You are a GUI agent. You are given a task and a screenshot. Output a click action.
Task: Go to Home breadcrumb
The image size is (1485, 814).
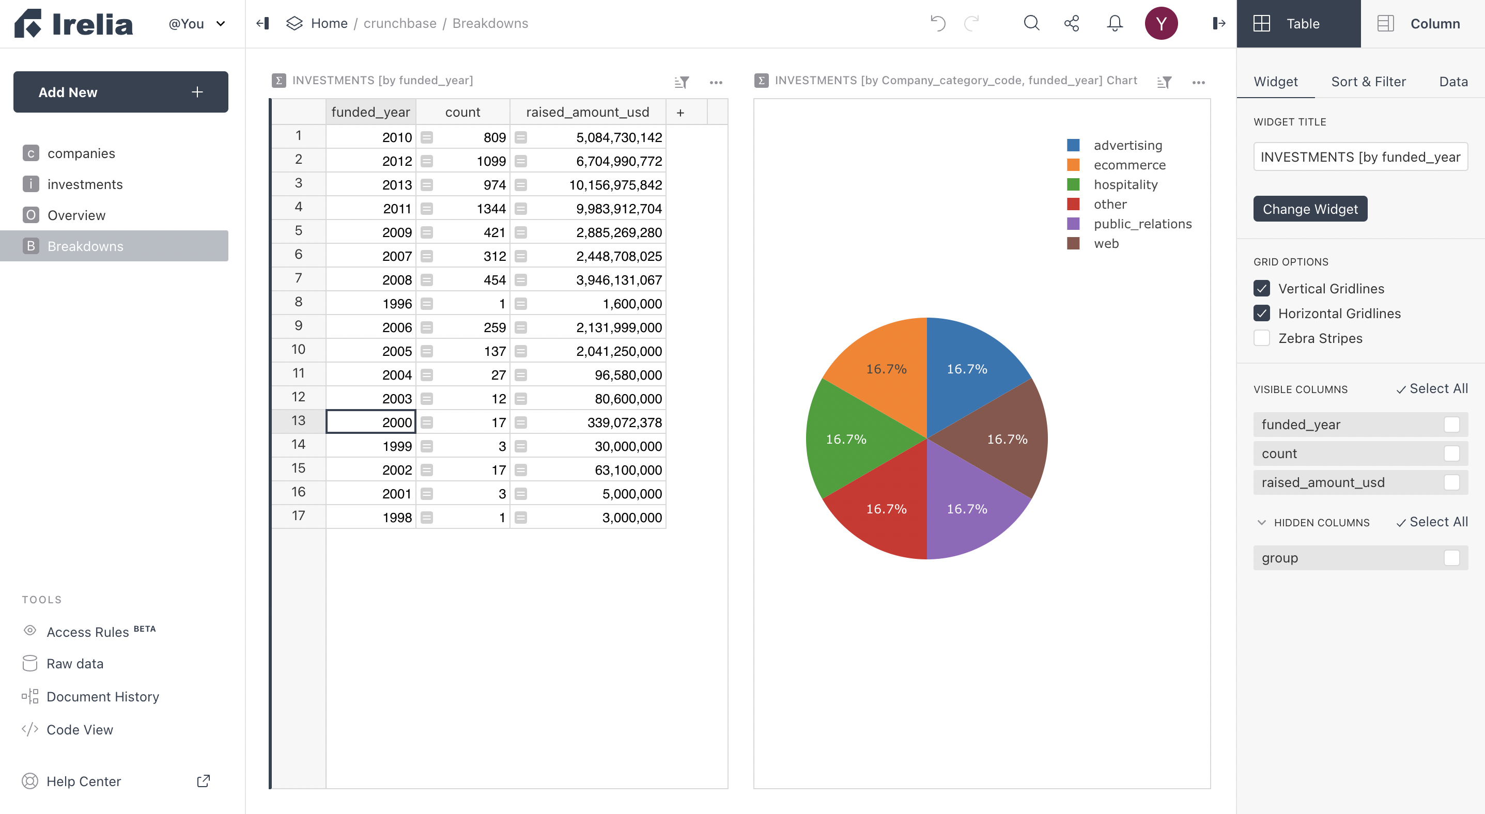coord(329,24)
